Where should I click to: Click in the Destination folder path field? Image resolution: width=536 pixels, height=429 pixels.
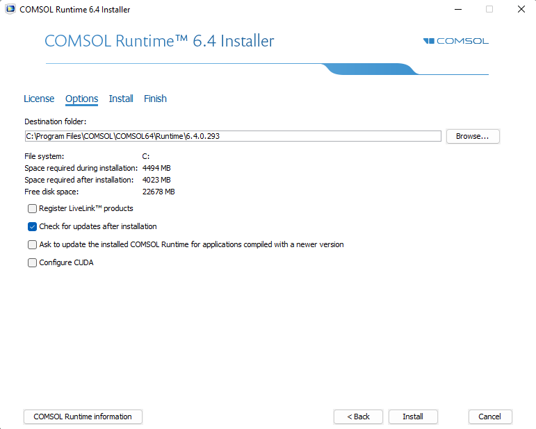(232, 136)
